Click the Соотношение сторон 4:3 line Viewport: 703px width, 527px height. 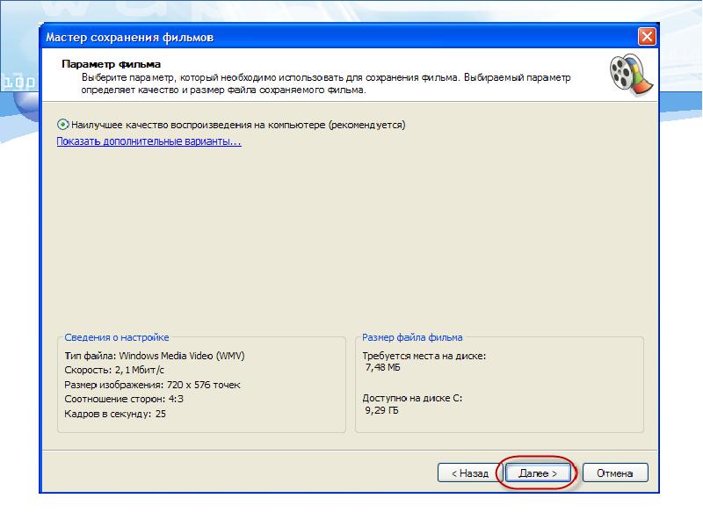(x=124, y=399)
